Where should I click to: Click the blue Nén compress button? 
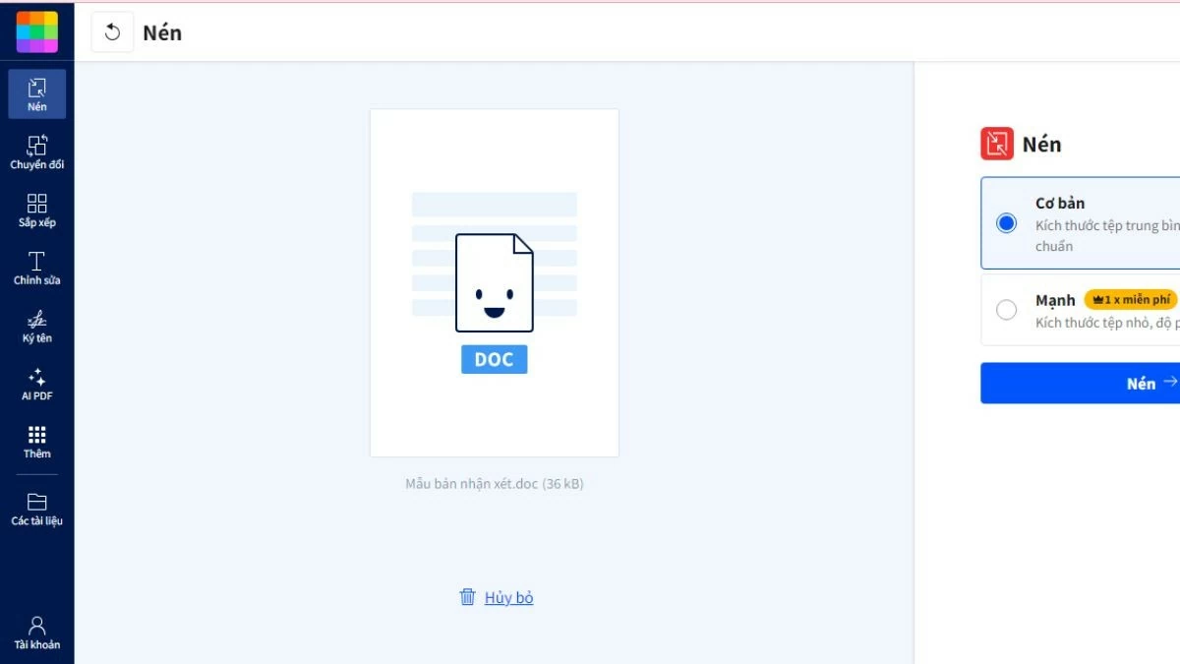(x=1080, y=384)
